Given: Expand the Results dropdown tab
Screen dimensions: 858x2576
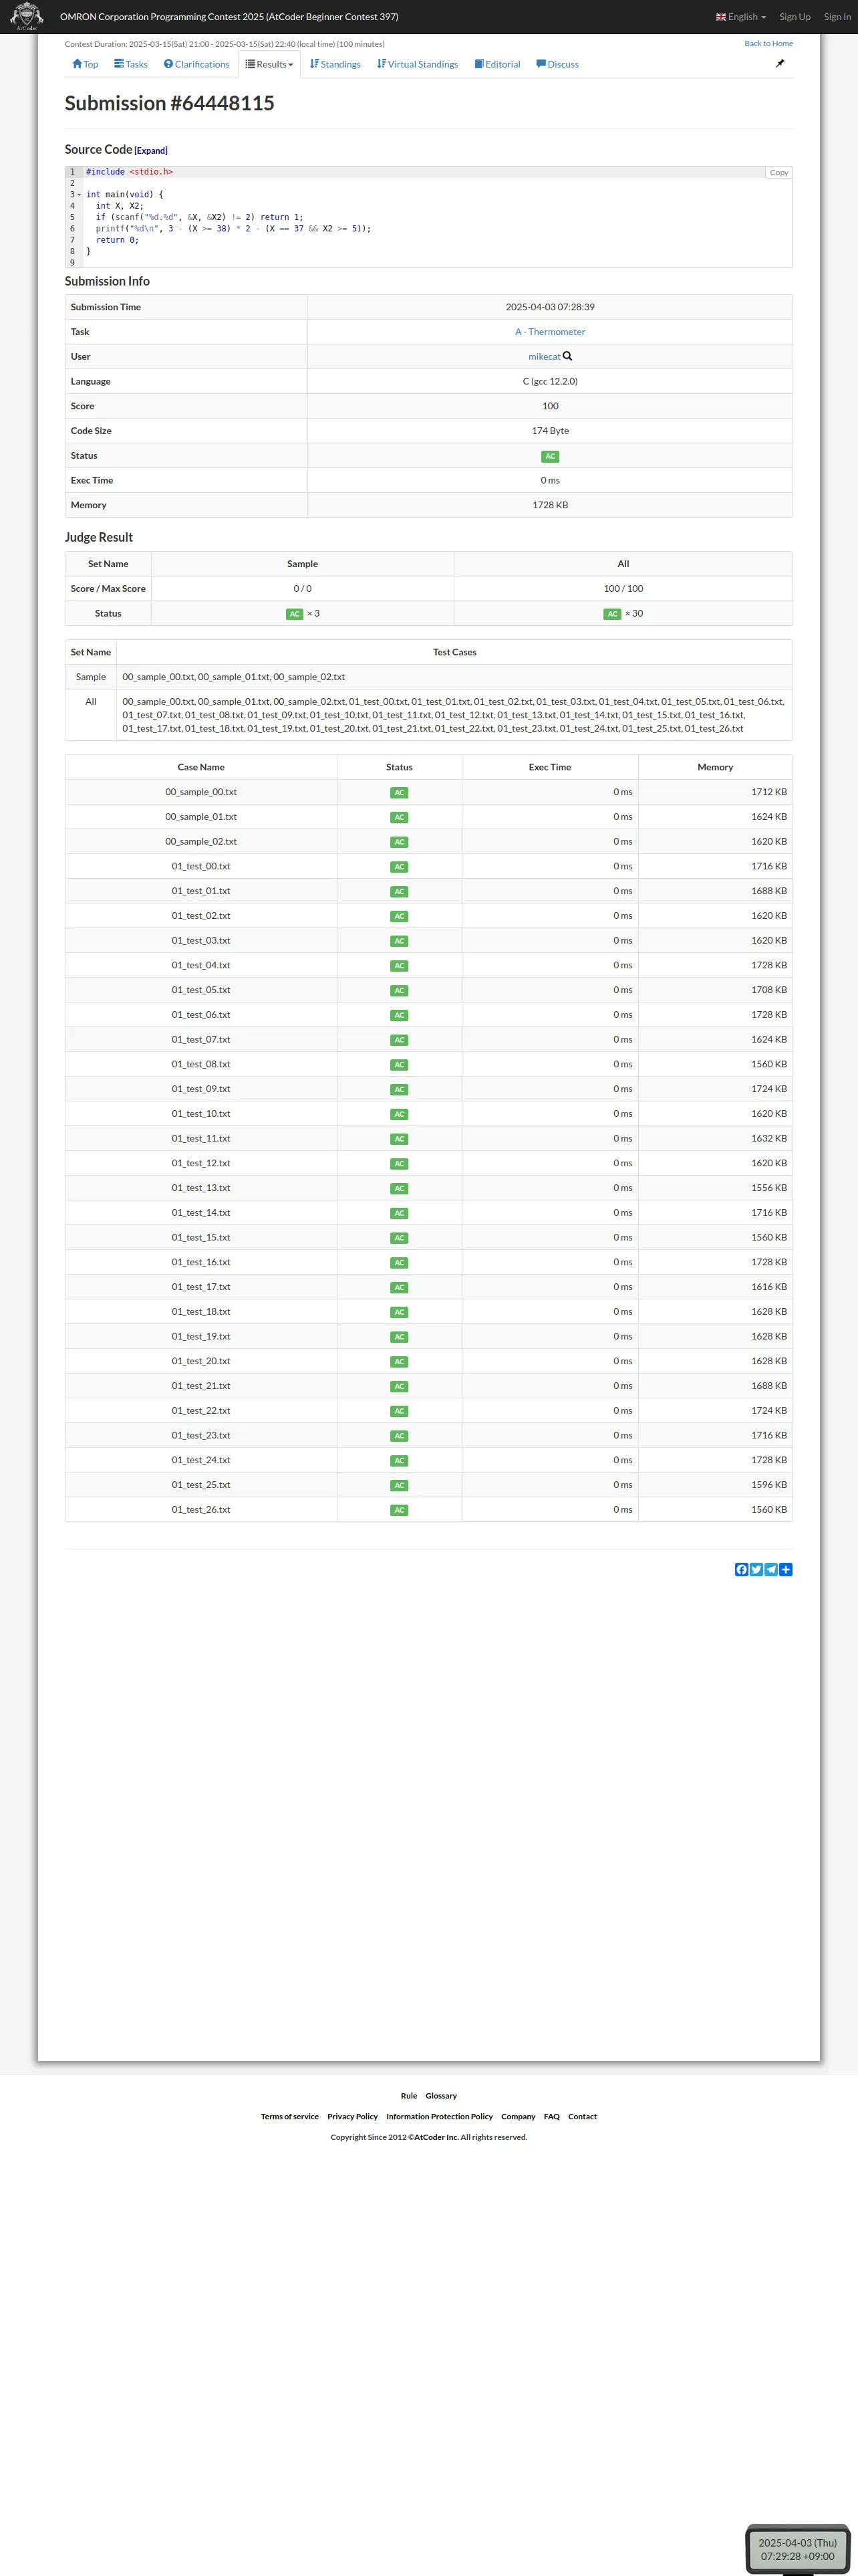Looking at the screenshot, I should tap(270, 64).
